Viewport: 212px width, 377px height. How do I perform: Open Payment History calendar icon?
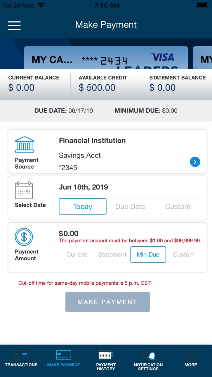coord(106,355)
